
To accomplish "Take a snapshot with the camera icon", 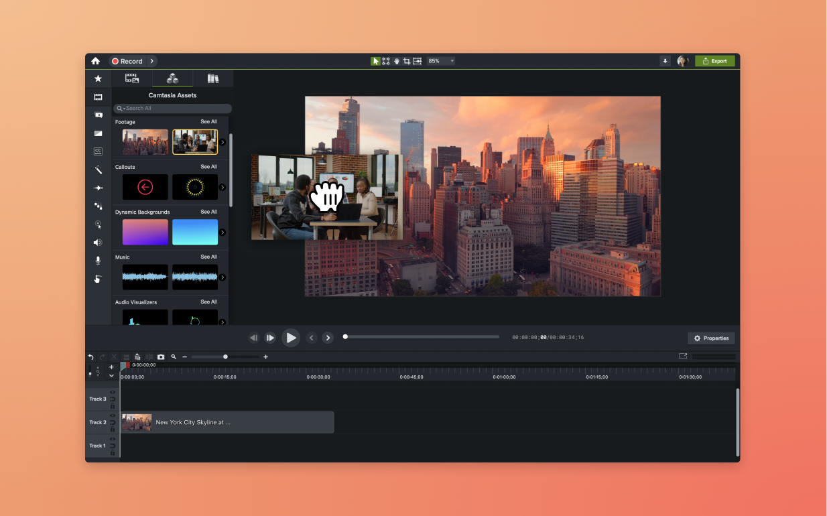I will (x=161, y=357).
